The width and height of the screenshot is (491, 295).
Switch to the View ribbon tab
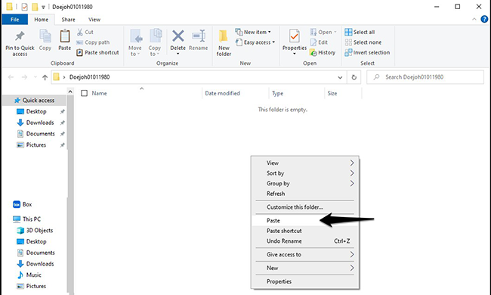click(94, 20)
